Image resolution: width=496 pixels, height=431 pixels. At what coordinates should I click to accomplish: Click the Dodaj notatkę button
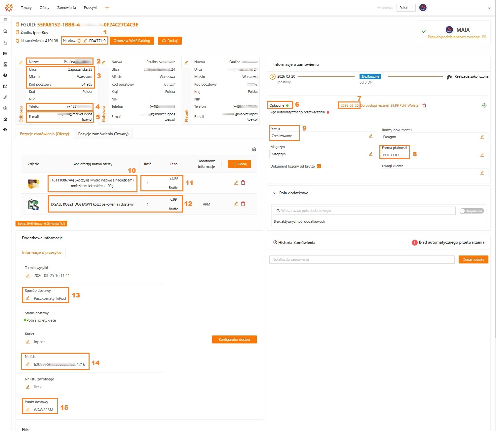pyautogui.click(x=473, y=259)
